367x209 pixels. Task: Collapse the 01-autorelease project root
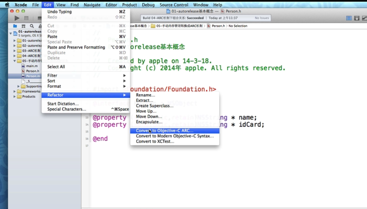point(11,34)
